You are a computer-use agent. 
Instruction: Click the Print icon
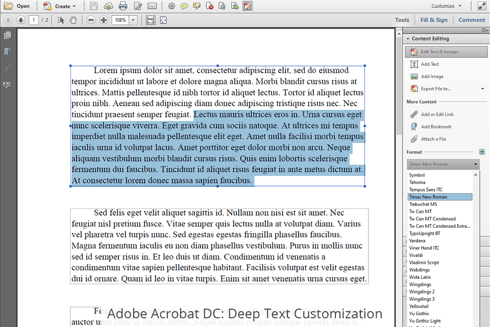(x=123, y=6)
